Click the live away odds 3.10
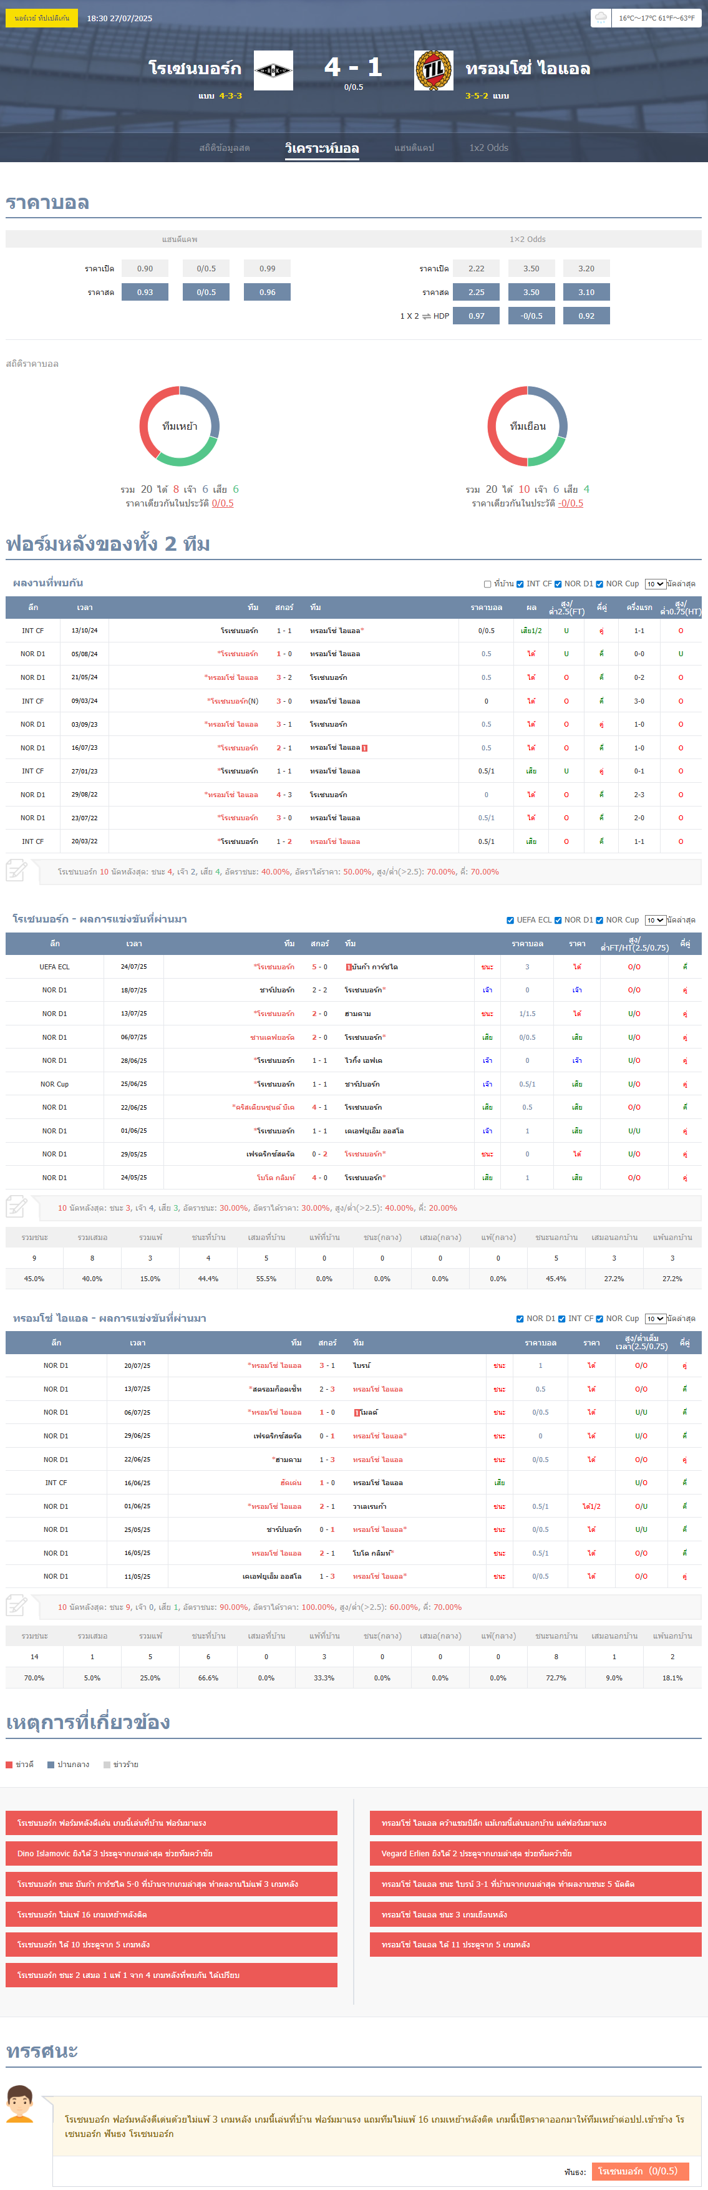Image resolution: width=708 pixels, height=2190 pixels. [x=586, y=293]
